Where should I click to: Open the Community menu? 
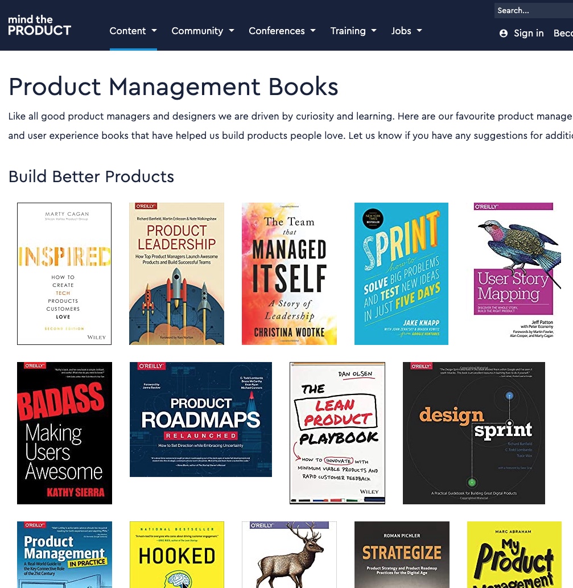click(x=203, y=31)
